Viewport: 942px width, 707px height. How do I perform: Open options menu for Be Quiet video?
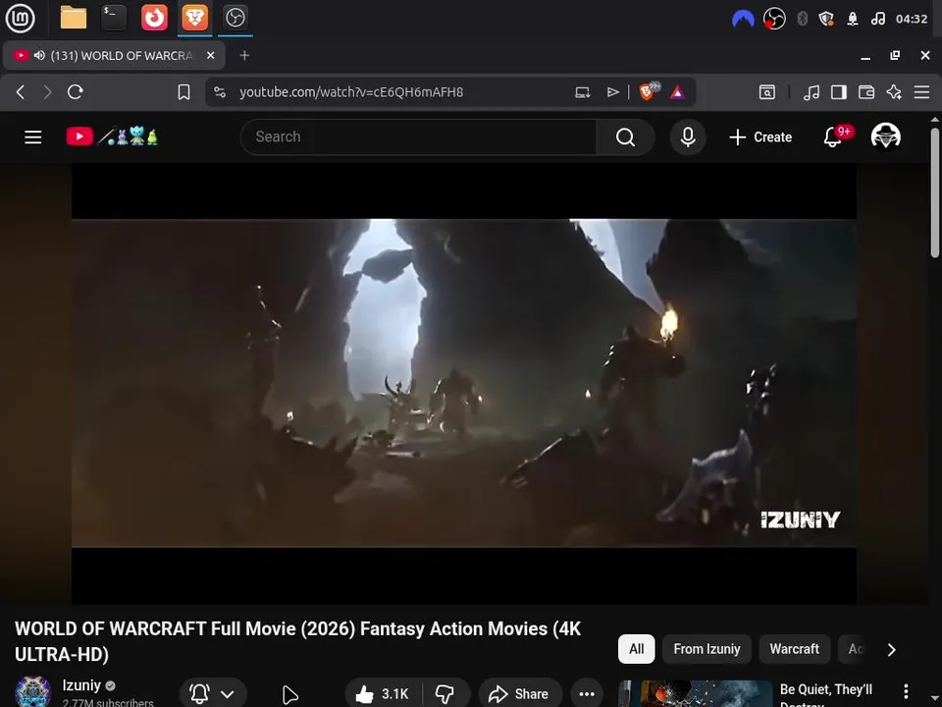point(906,691)
